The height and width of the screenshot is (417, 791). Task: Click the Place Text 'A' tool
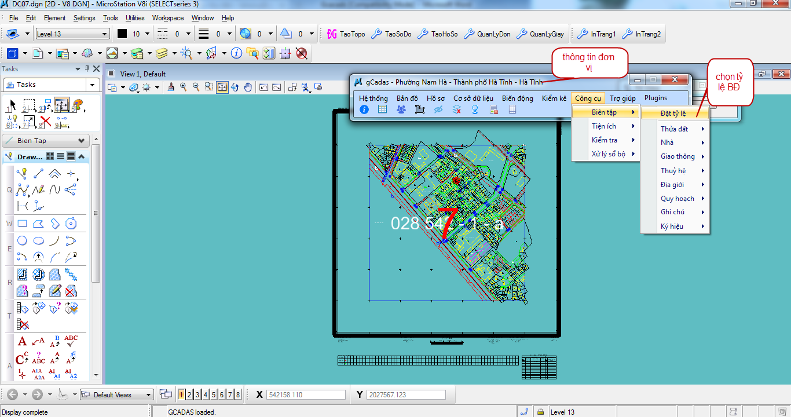coord(23,342)
